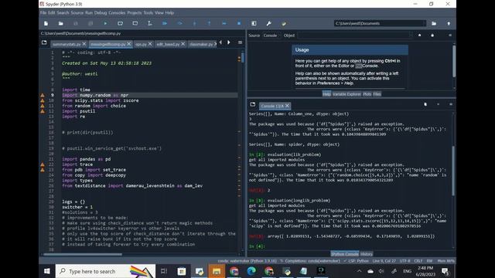Click the Open file folder icon
The height and width of the screenshot is (278, 495).
pyautogui.click(x=60, y=23)
